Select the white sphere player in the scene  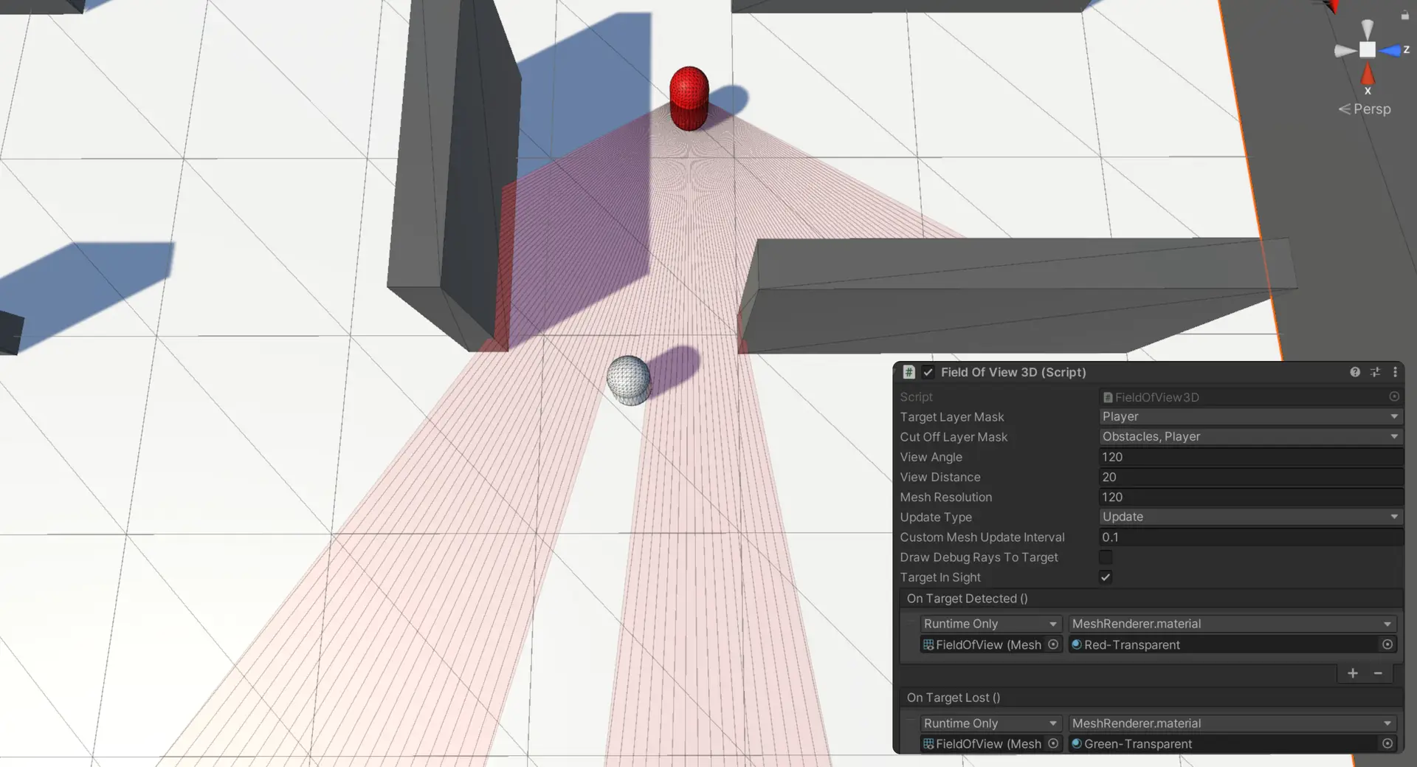[x=629, y=380]
